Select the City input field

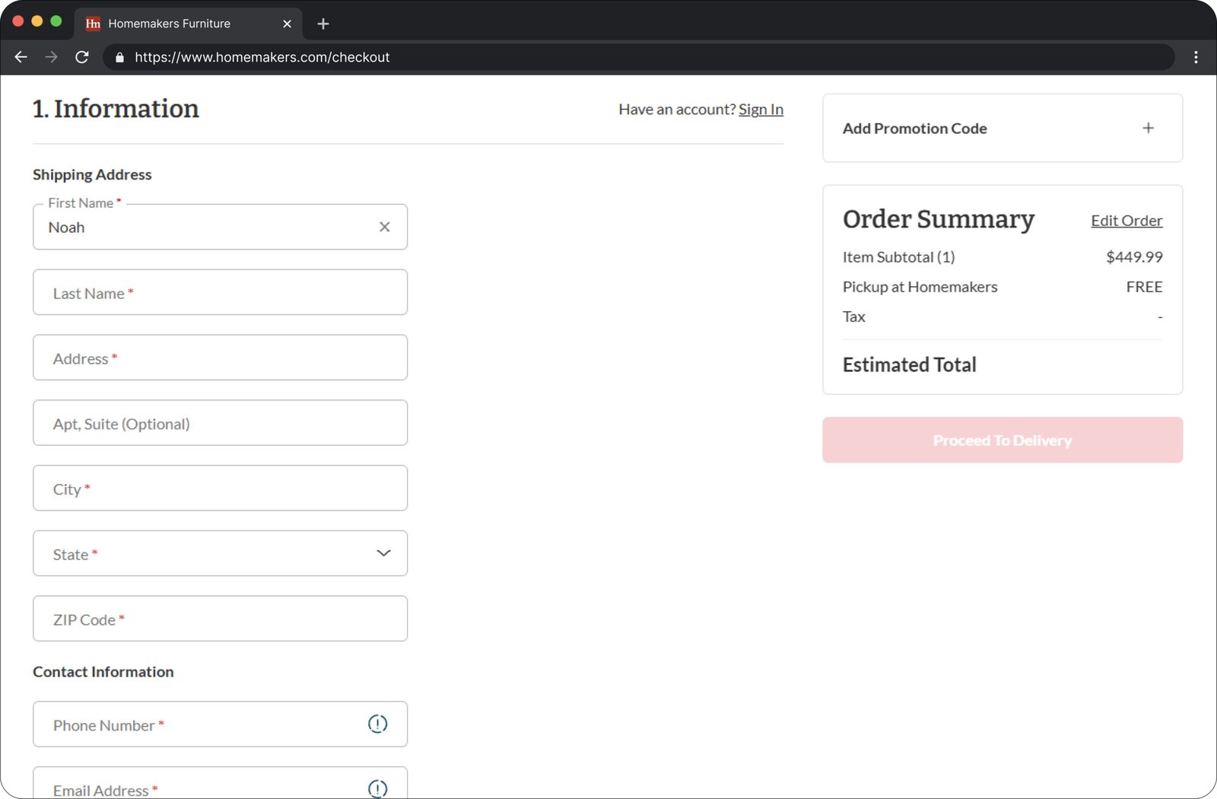point(220,488)
